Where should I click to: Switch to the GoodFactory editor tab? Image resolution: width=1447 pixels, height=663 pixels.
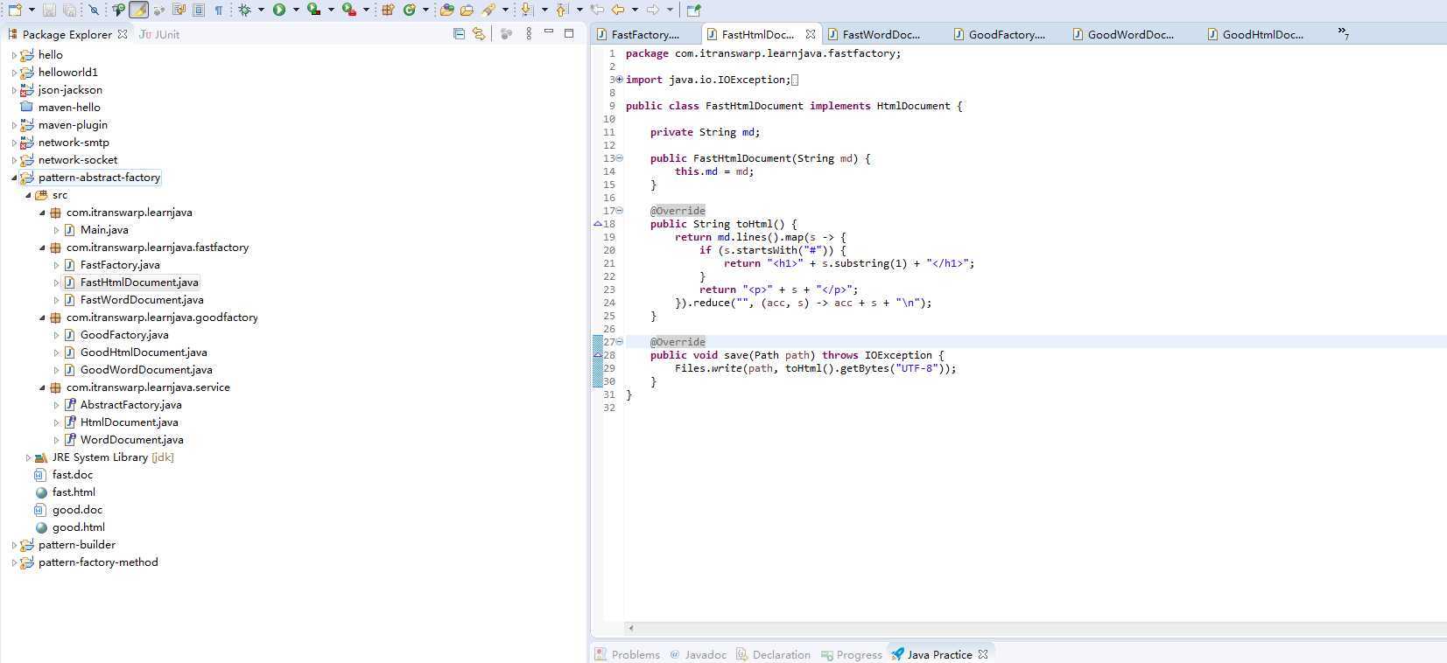1006,34
